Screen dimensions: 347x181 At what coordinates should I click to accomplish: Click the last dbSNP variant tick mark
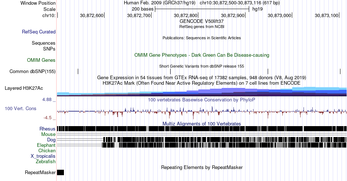click(340, 71)
